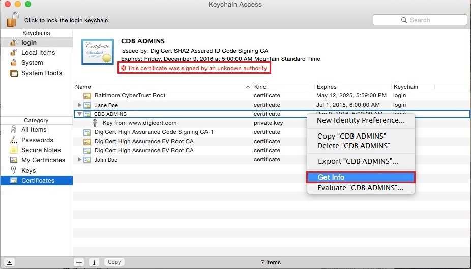The width and height of the screenshot is (471, 269).
Task: Expand the Jane Doe certificate row
Action: coord(79,105)
